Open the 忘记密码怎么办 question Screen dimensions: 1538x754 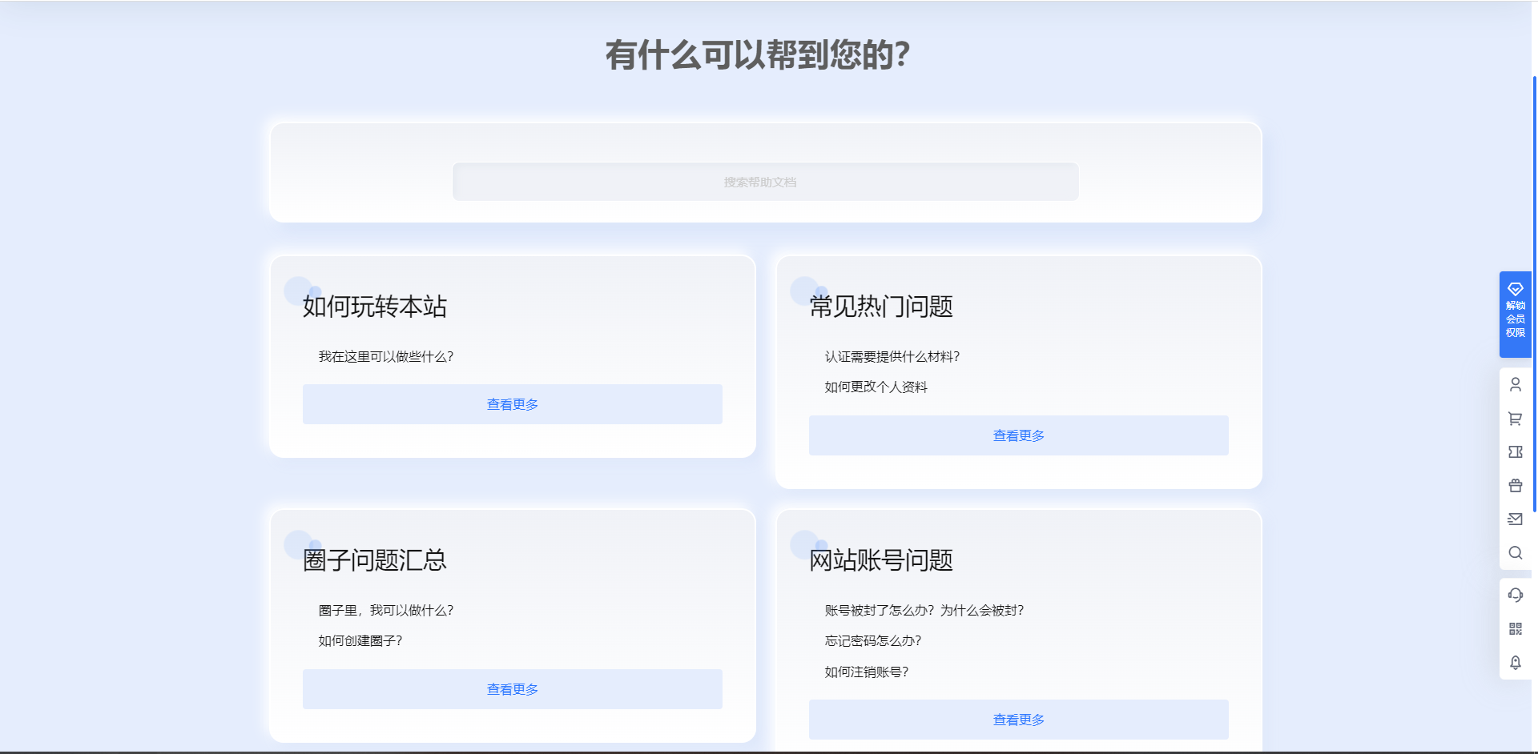coord(873,640)
